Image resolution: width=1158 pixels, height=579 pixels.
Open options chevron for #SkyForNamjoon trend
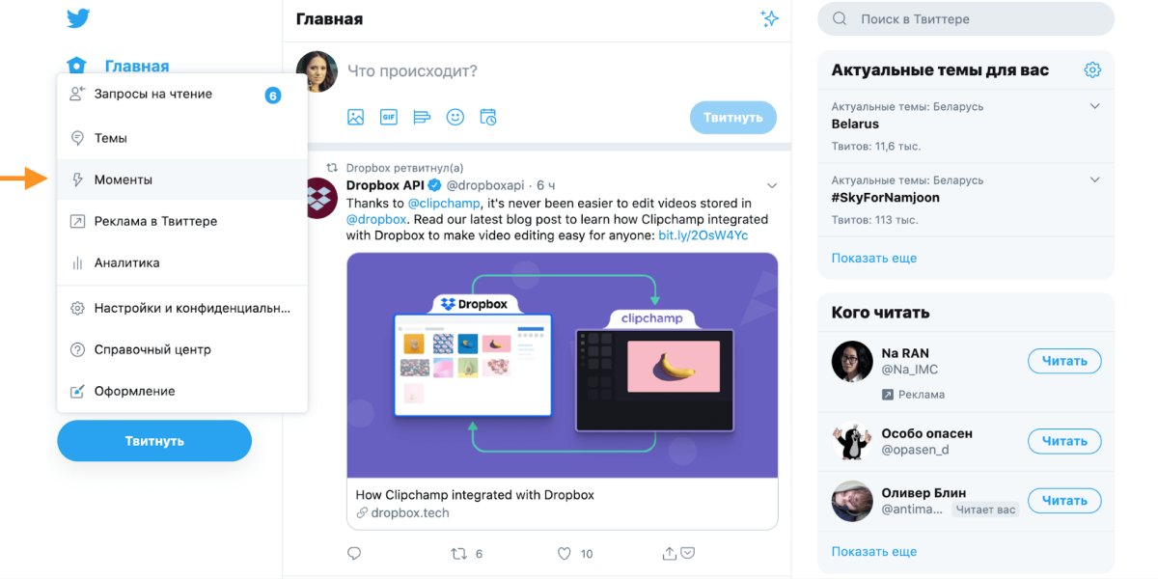tap(1094, 179)
